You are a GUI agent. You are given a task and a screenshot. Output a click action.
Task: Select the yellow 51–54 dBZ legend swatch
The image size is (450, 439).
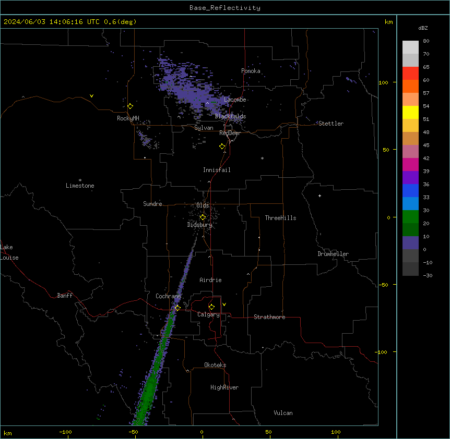[410, 112]
